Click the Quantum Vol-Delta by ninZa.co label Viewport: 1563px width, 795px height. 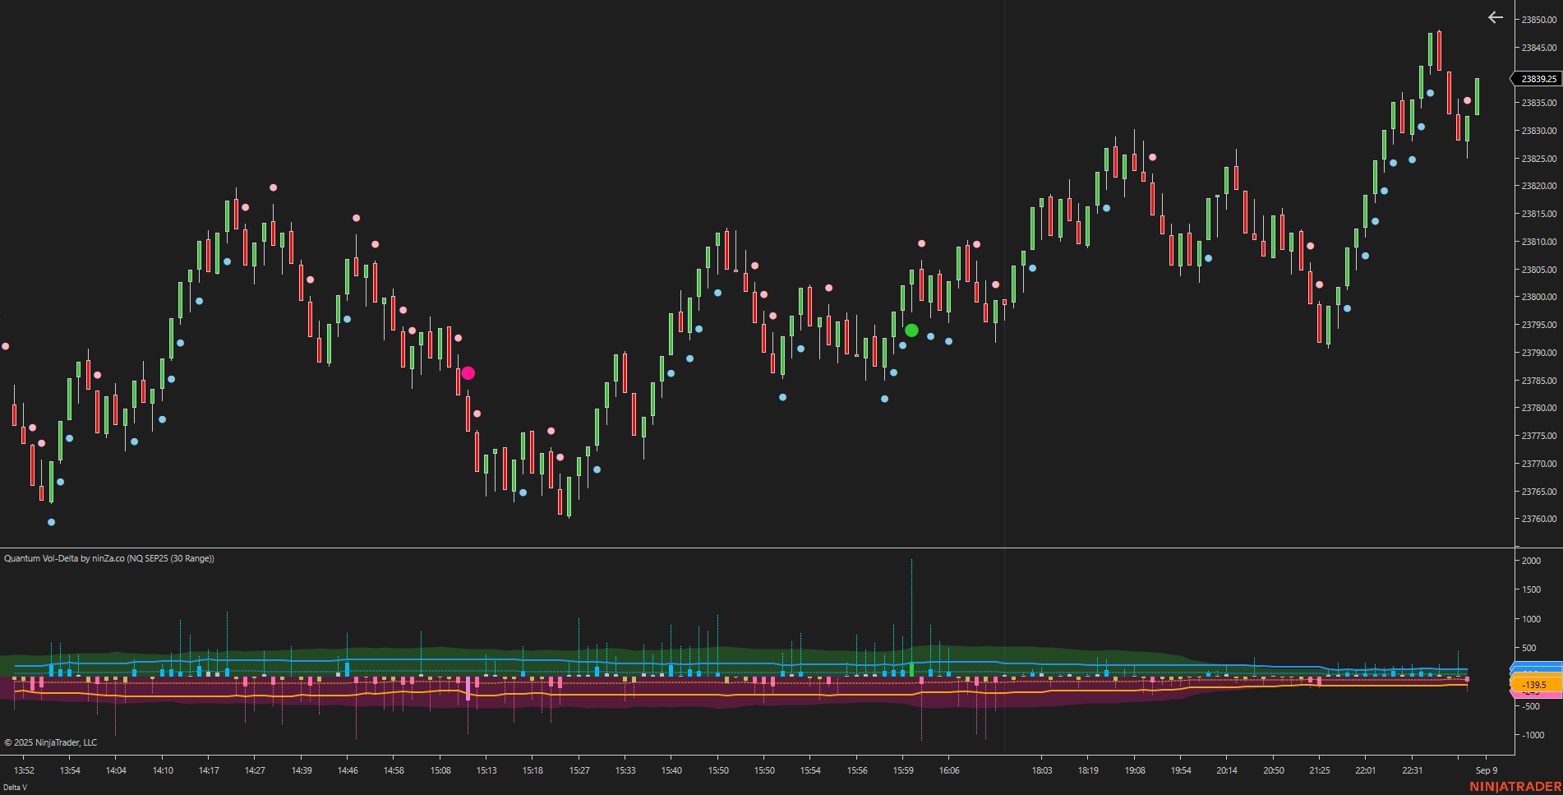(x=108, y=559)
